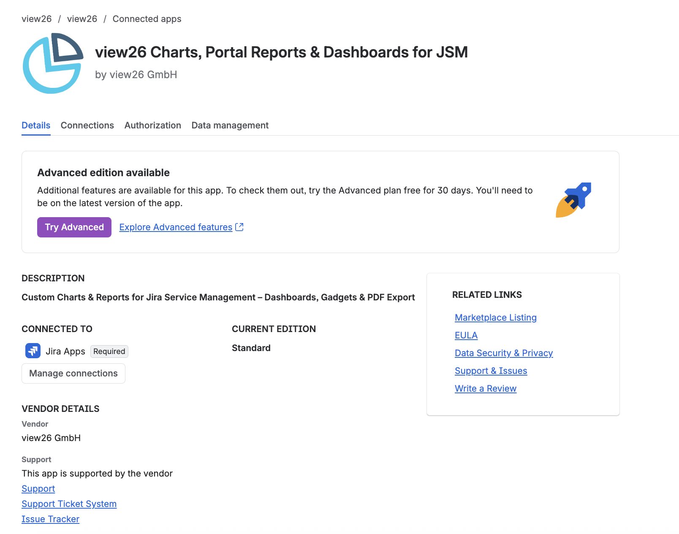
Task: Click the CONNECTED TO heading
Action: 57,329
